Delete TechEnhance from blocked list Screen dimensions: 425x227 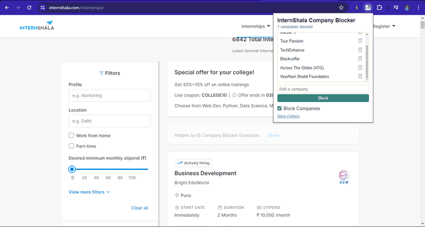360,50
